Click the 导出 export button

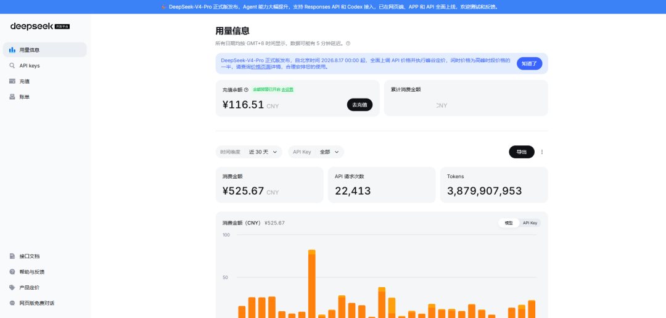click(x=522, y=152)
